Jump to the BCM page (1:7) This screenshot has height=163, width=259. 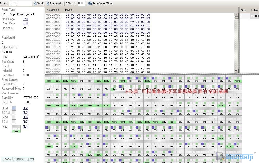coord(25,122)
